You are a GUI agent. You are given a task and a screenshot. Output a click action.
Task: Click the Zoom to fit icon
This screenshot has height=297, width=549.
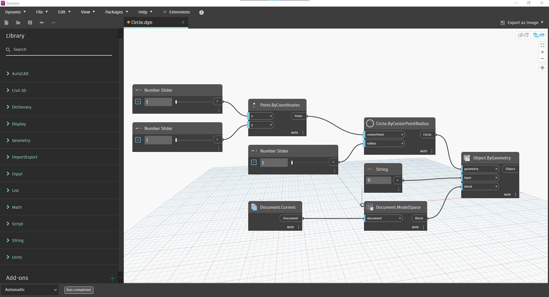(x=542, y=45)
